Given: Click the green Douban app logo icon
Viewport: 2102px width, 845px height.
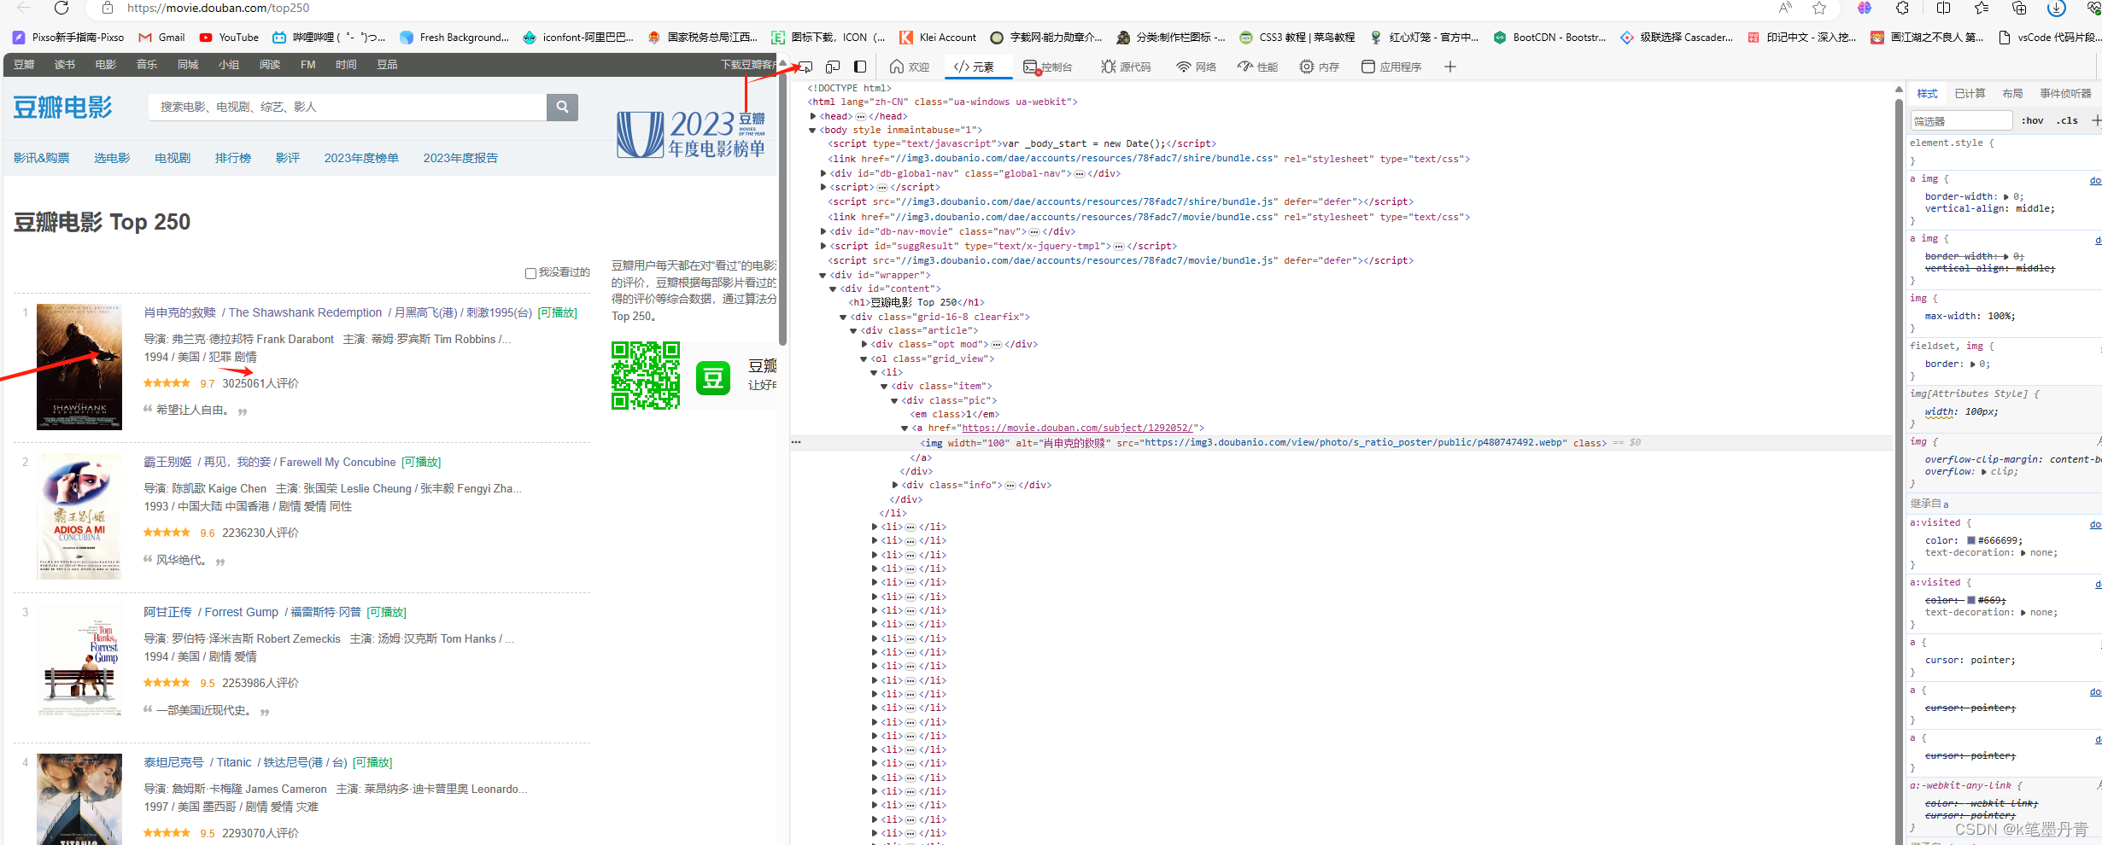Looking at the screenshot, I should pos(713,376).
